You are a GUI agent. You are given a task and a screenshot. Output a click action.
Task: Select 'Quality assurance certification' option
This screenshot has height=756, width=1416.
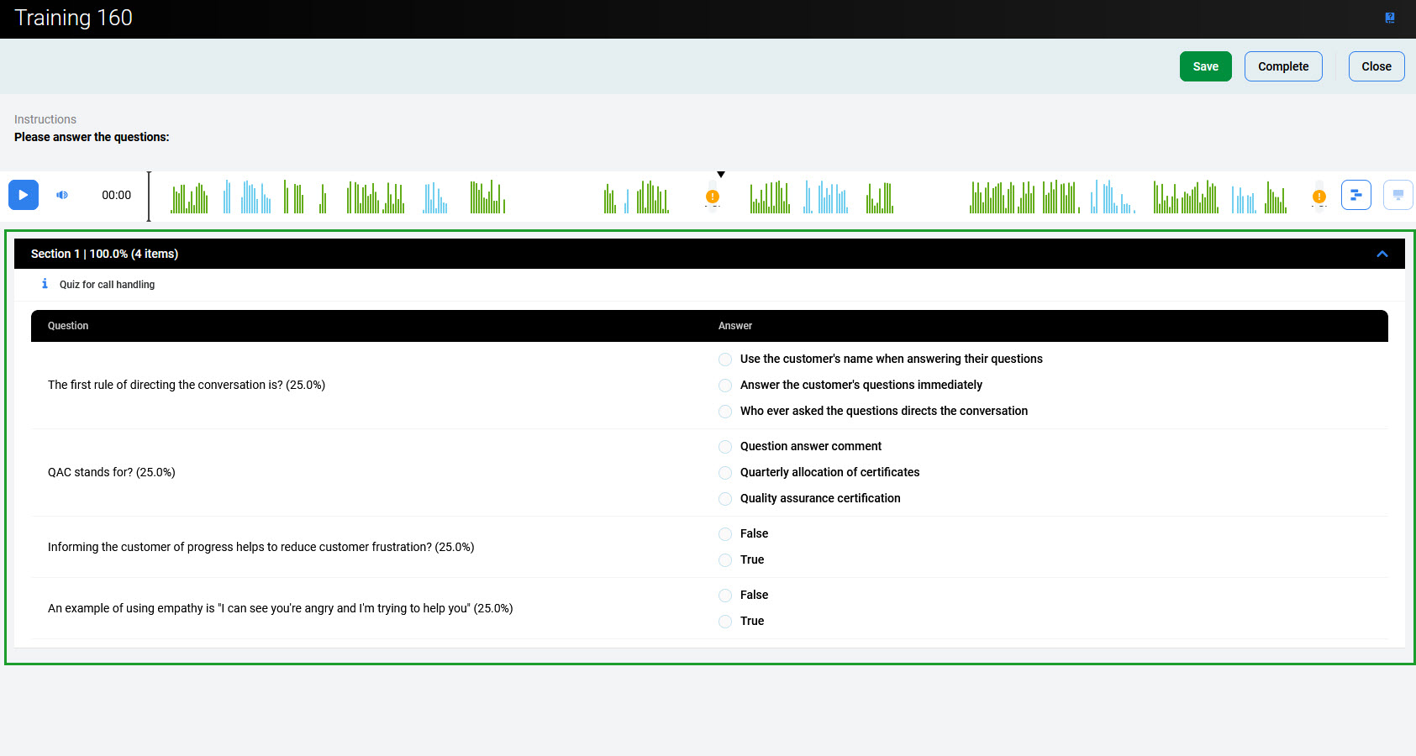click(x=725, y=499)
